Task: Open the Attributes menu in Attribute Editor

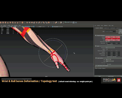Action: (x=106, y=26)
